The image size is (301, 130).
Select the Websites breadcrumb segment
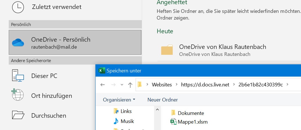pyautogui.click(x=162, y=85)
